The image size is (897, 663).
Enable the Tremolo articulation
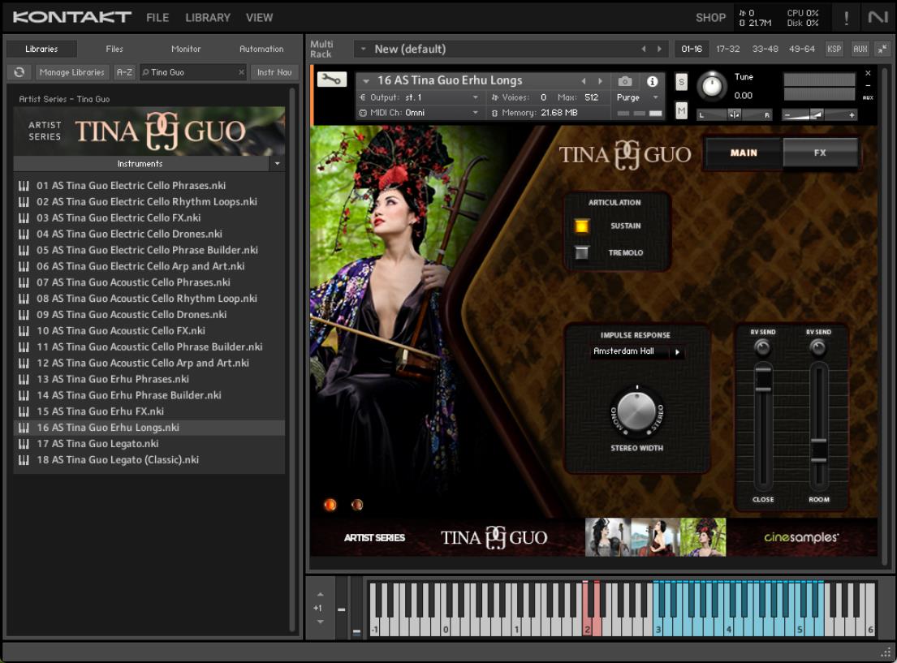pyautogui.click(x=581, y=252)
